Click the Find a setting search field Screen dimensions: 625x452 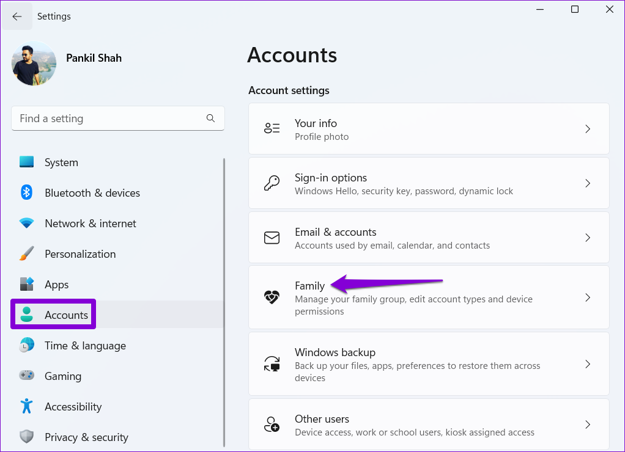pyautogui.click(x=110, y=118)
